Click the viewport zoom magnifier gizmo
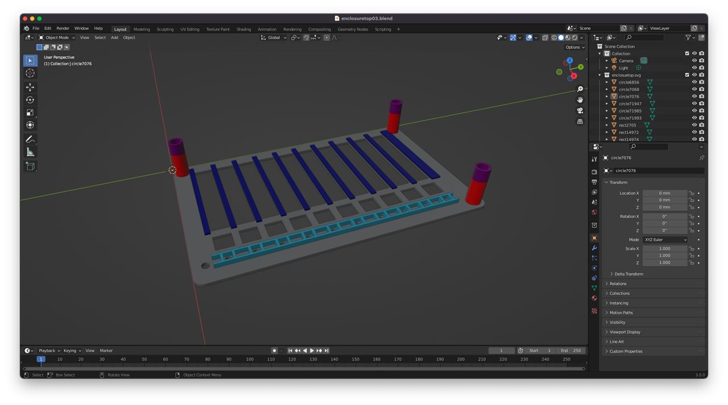Screen dimensions: 728x405 [x=580, y=89]
